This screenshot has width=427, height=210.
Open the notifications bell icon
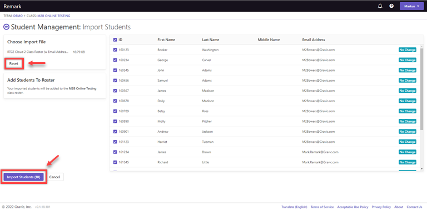click(380, 6)
